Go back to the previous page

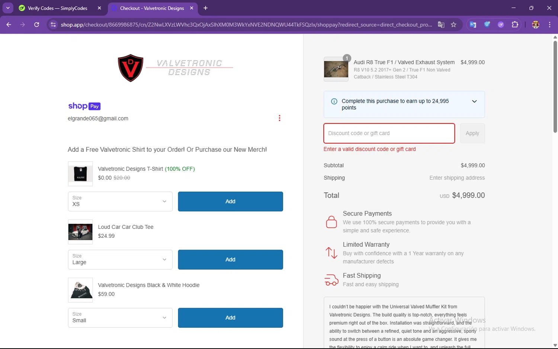[x=9, y=25]
